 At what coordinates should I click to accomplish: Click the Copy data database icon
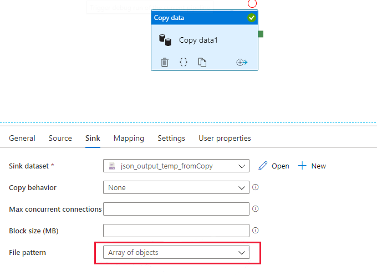pyautogui.click(x=165, y=40)
